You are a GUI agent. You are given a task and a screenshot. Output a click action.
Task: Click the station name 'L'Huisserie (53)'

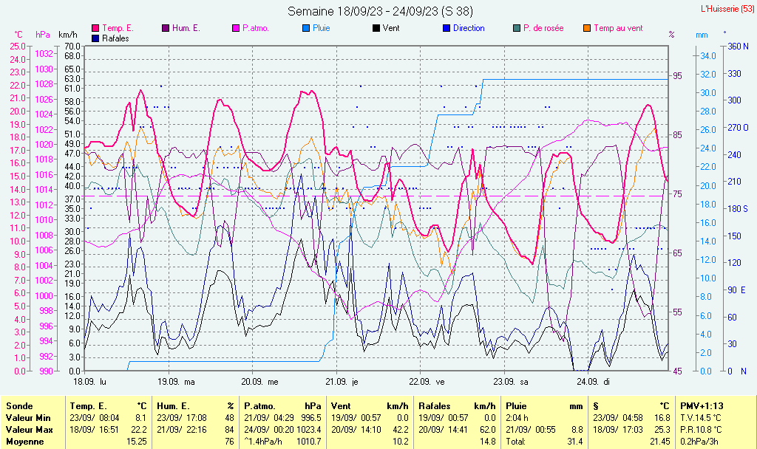[x=727, y=9]
